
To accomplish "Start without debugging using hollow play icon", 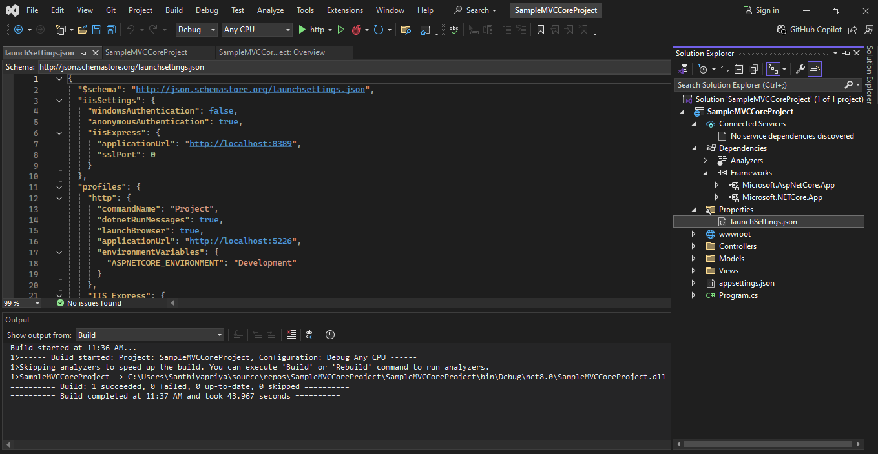I will (x=341, y=30).
